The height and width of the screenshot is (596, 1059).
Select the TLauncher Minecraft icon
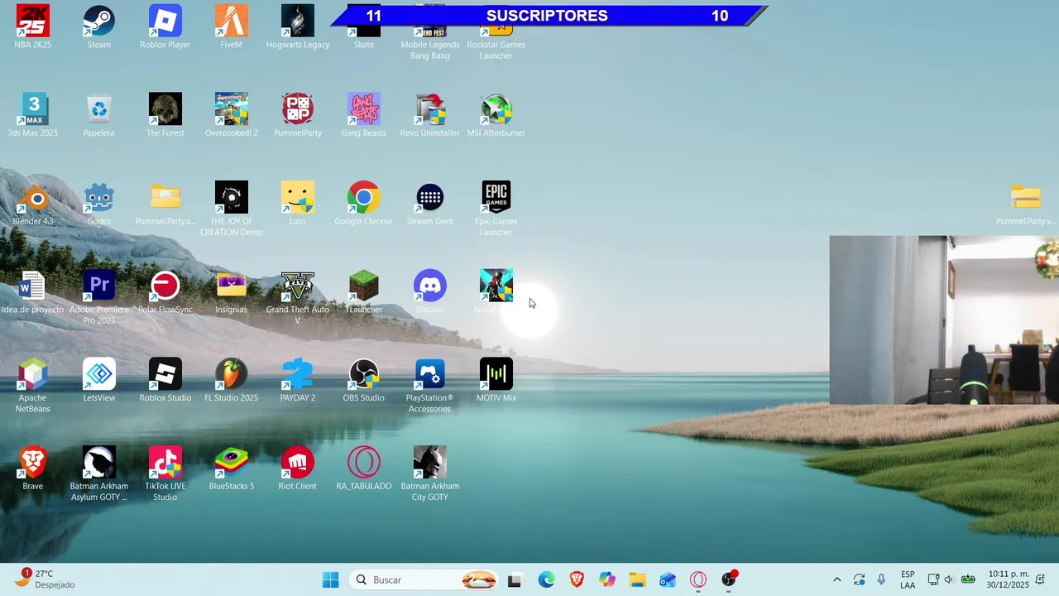[x=364, y=286]
